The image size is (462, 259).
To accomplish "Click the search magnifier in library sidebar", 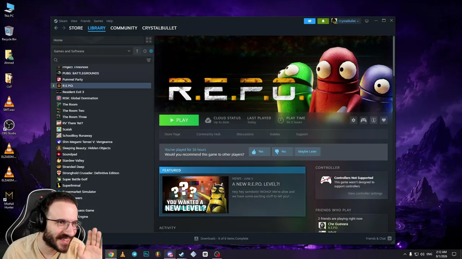I will 56,60.
